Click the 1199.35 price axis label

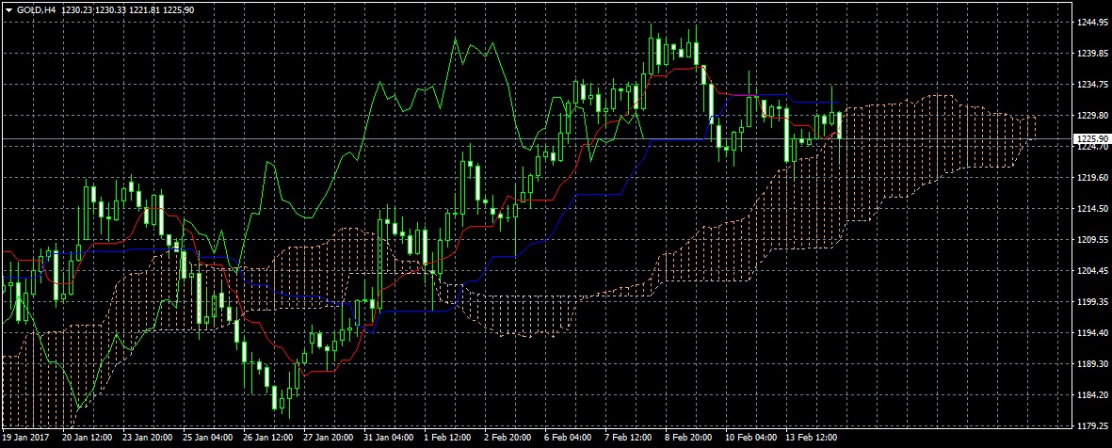point(1092,302)
